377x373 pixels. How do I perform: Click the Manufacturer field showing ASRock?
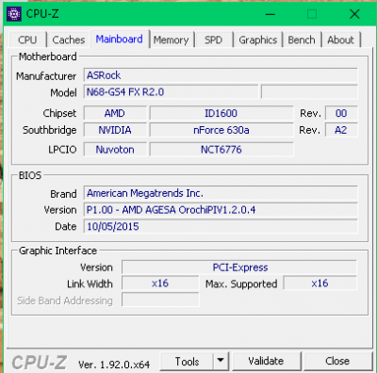[221, 75]
